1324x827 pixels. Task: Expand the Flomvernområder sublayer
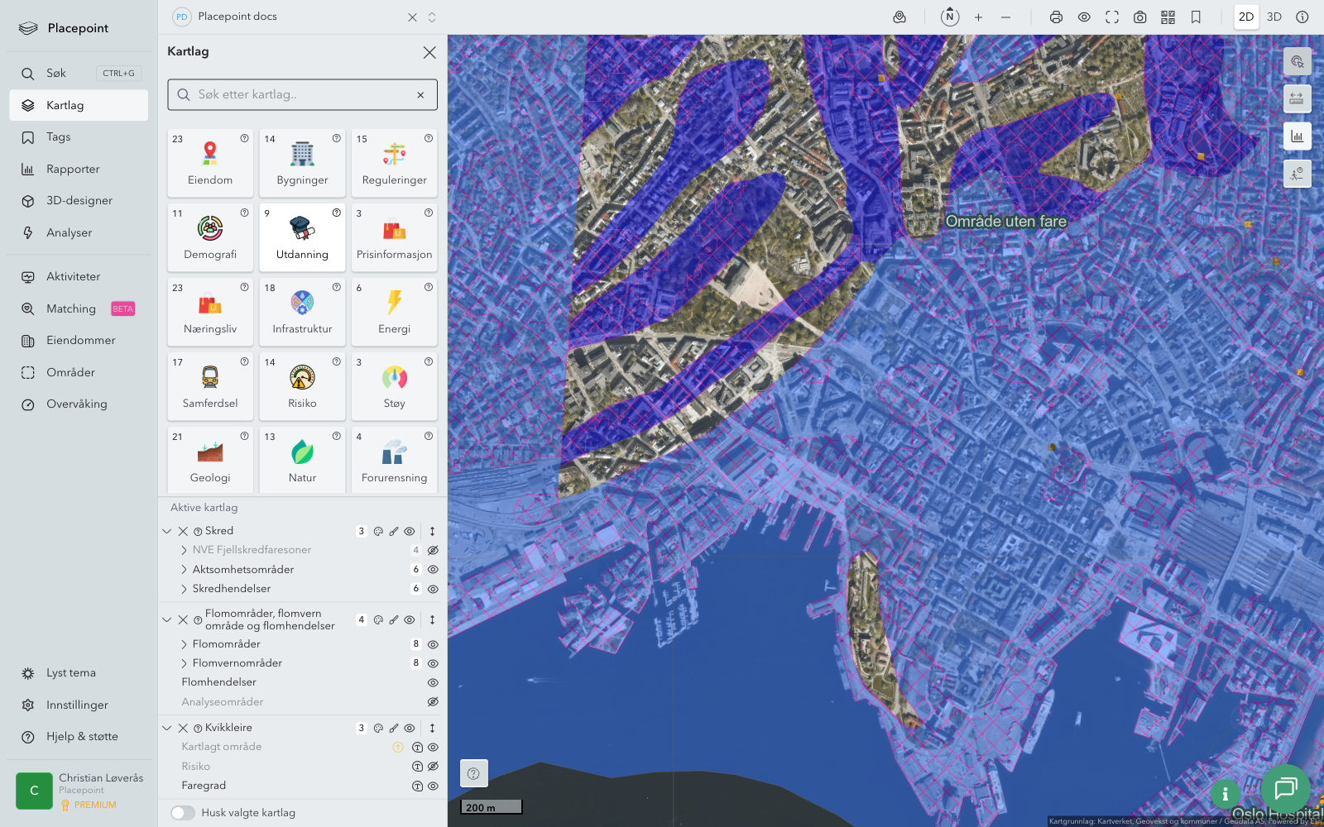(x=184, y=663)
